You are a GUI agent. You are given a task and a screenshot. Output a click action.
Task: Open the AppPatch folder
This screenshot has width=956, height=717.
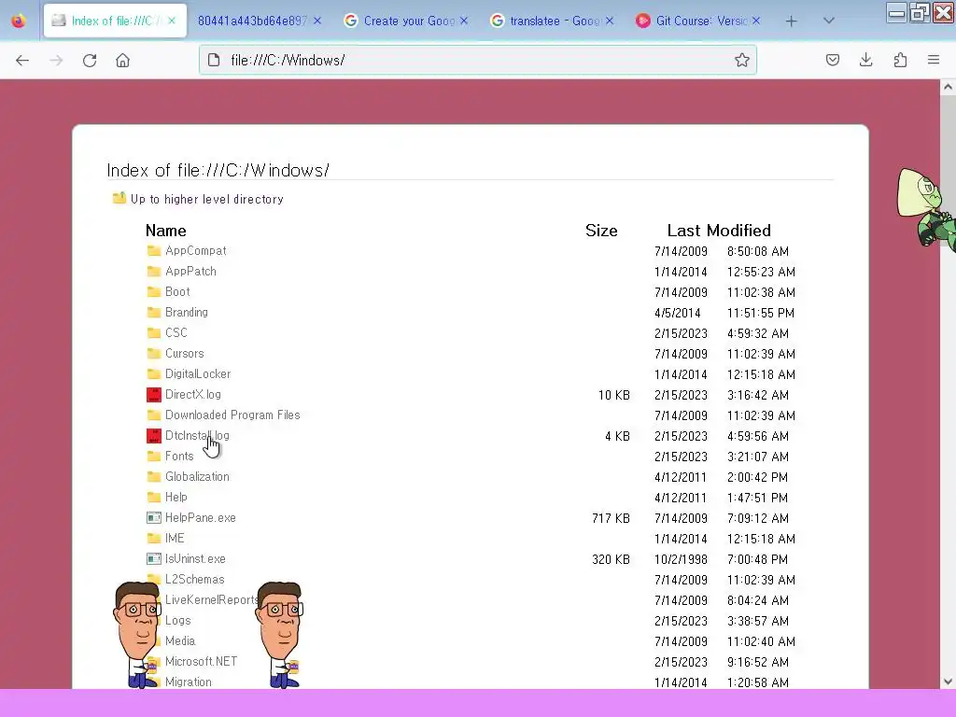(190, 272)
